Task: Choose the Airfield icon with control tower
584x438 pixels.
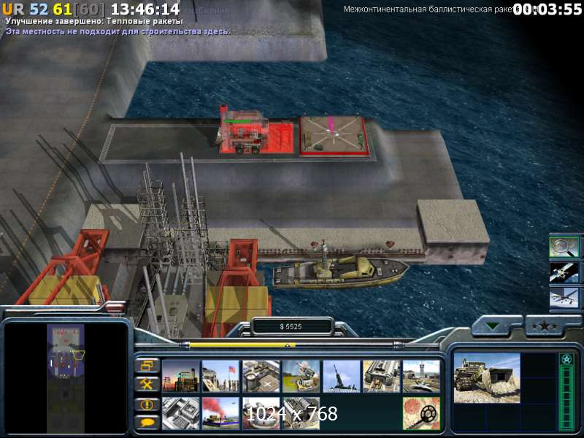Action: click(x=421, y=376)
